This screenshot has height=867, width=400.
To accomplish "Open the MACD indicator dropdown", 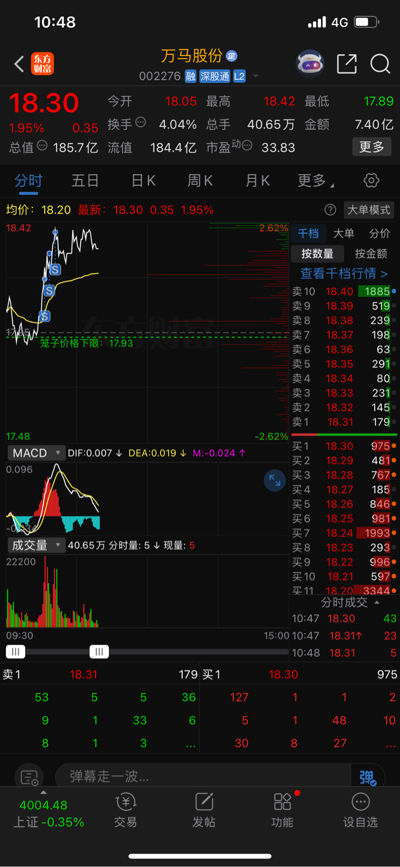I will (36, 453).
